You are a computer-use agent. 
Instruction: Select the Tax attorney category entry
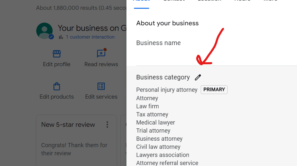pos(152,114)
